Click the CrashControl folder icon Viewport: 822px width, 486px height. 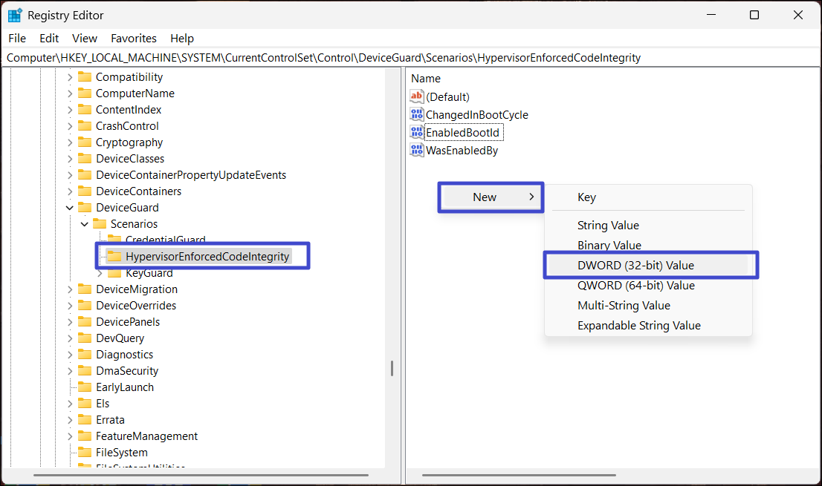[x=85, y=125]
